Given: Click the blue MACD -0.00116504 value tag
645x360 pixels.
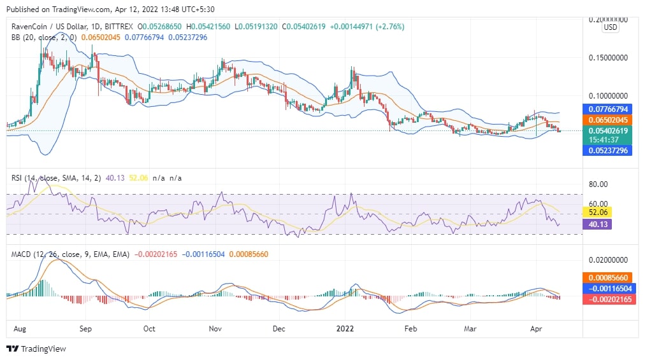Looking at the screenshot, I should tap(609, 289).
